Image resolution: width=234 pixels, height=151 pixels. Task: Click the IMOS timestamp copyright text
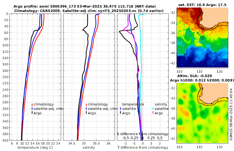tap(231, 114)
